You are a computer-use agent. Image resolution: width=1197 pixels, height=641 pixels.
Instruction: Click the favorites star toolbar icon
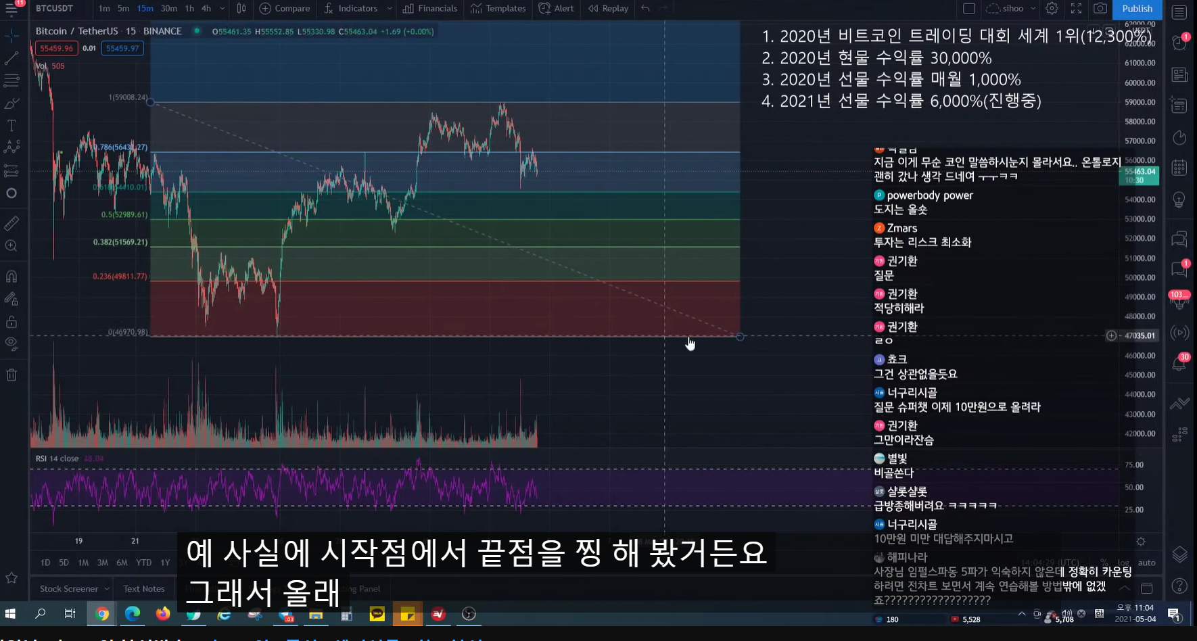pos(11,577)
